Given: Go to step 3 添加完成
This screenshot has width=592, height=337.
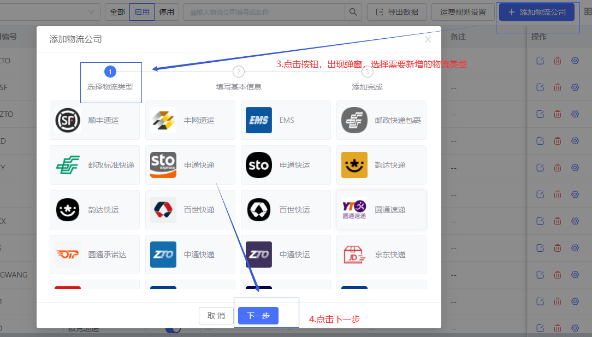Looking at the screenshot, I should [x=367, y=79].
